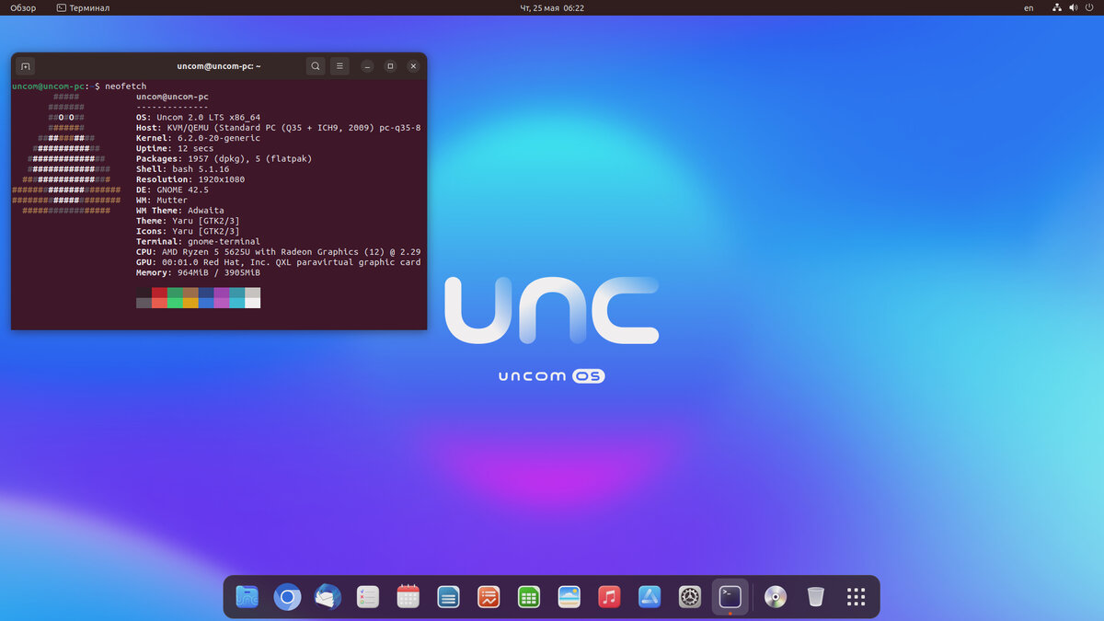Open the red music player in dock
The height and width of the screenshot is (621, 1104).
coord(609,597)
